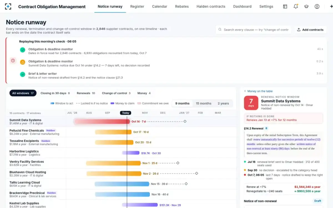
Task: Show the All windows filter
Action: pos(23,93)
